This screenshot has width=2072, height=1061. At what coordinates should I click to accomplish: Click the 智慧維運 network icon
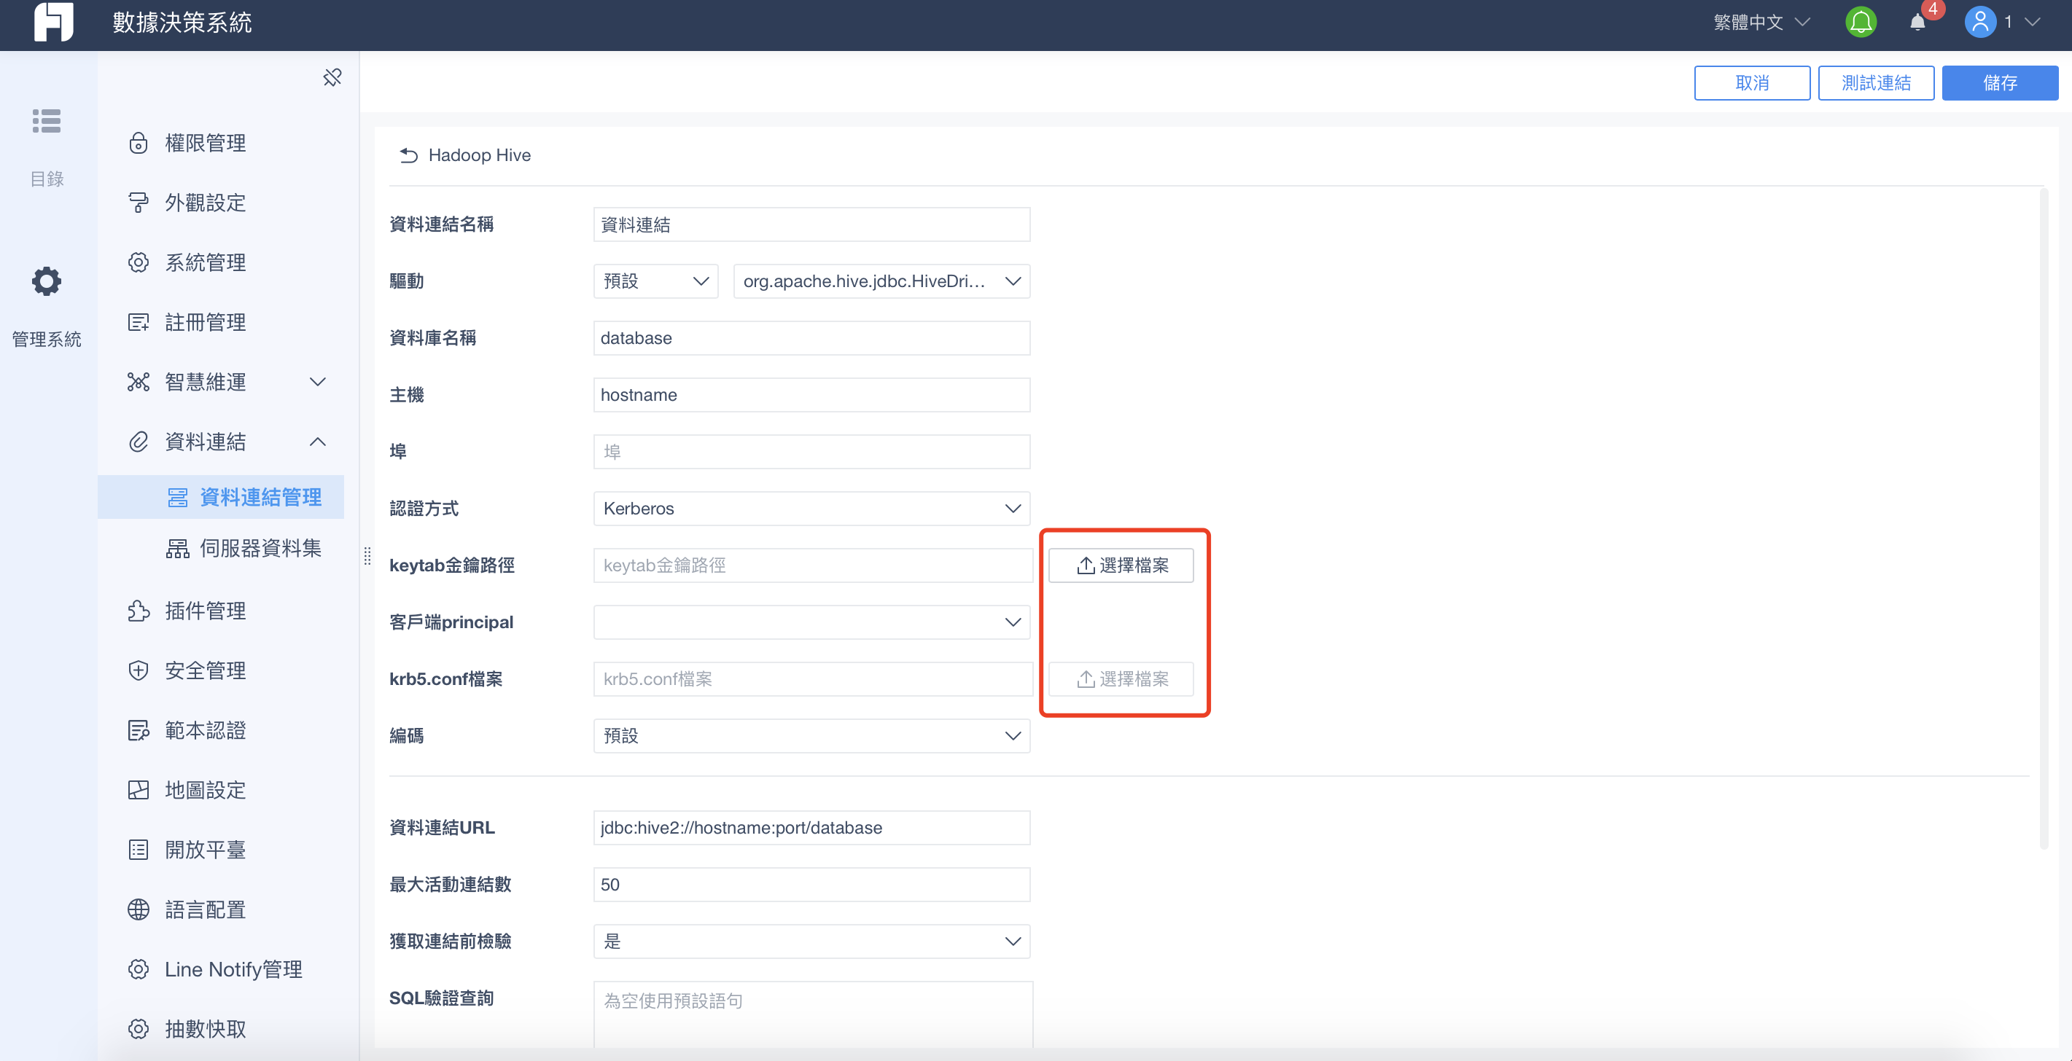[x=139, y=382]
